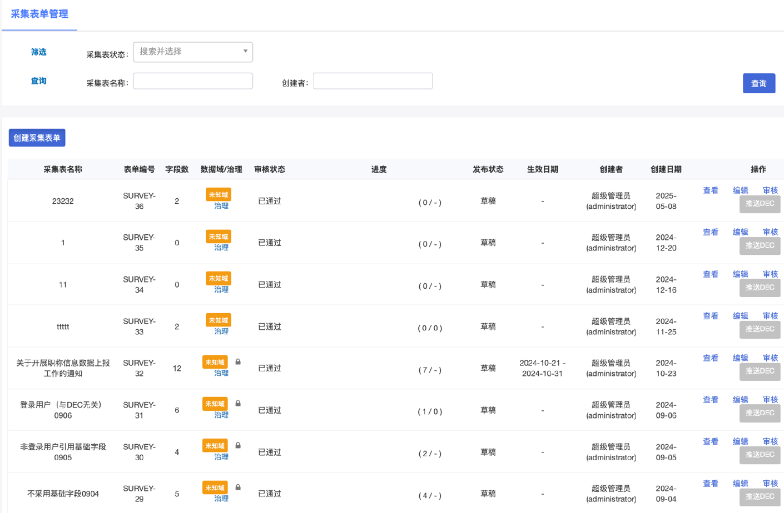Click 未知域 badge in SURVEY-32 row

pos(215,363)
